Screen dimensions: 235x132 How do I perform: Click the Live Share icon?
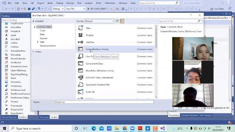tap(212, 9)
